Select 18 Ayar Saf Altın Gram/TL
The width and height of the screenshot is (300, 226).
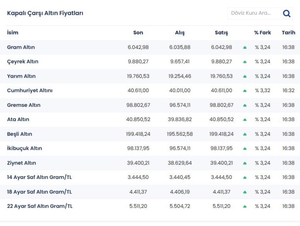(x=39, y=192)
